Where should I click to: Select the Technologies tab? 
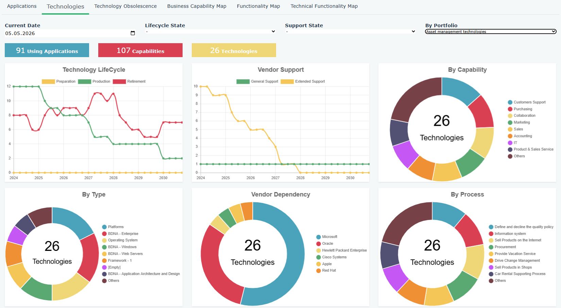coord(65,6)
